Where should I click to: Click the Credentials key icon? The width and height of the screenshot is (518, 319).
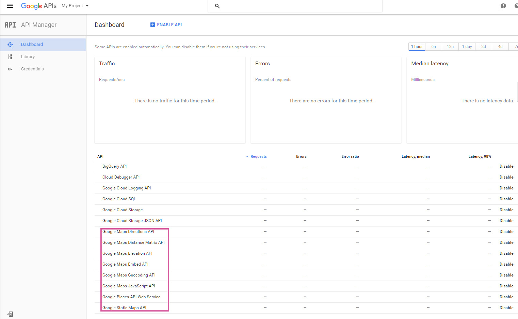(10, 69)
